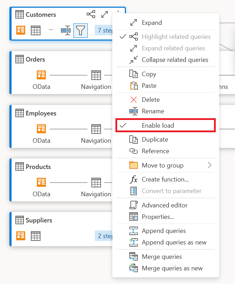Select the Products query title
The width and height of the screenshot is (235, 284).
coord(38,166)
